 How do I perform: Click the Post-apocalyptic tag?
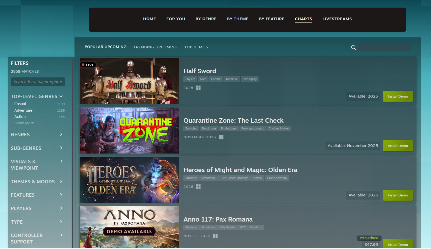pos(253,128)
